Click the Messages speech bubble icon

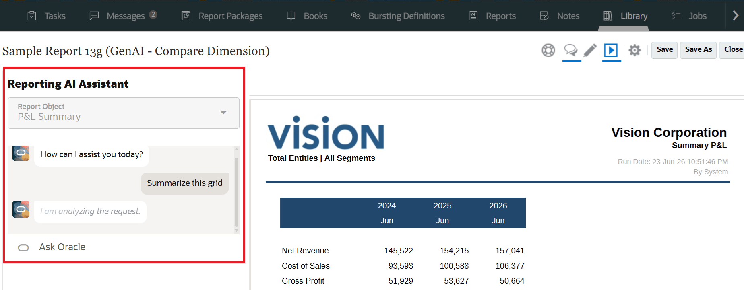point(94,16)
